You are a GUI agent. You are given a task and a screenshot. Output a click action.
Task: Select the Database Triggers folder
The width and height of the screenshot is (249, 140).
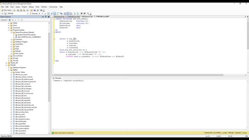pos(21,42)
